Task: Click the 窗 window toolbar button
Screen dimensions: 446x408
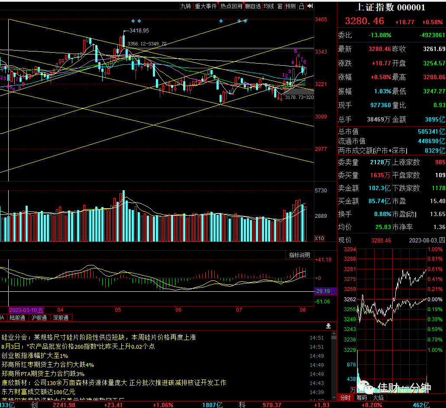Action: tap(280, 6)
